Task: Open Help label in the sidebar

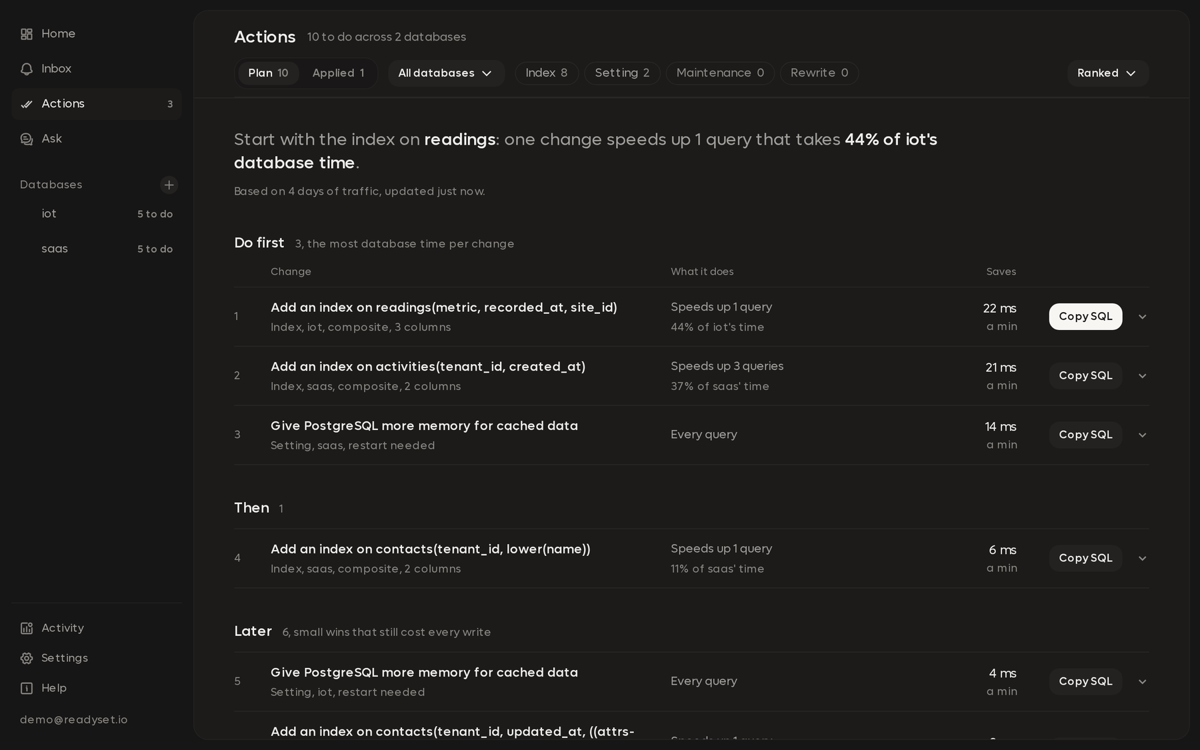Action: tap(54, 688)
